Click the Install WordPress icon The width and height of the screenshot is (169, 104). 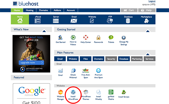coord(73,92)
